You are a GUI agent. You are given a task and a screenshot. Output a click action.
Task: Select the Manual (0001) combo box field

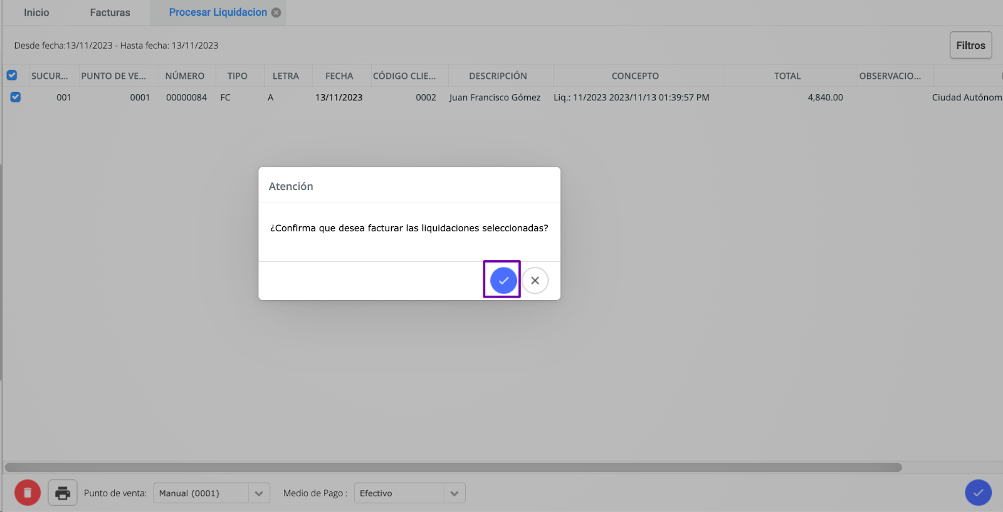[211, 493]
